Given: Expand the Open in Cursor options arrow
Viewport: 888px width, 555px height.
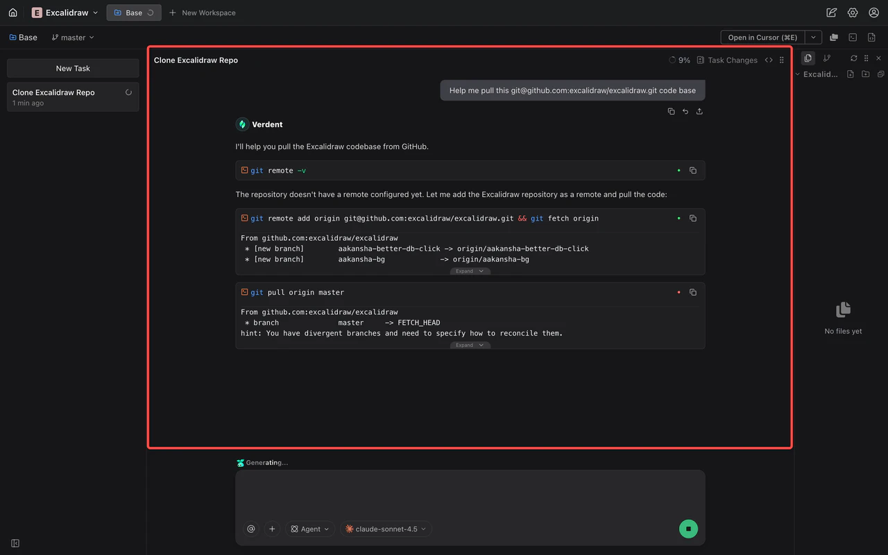Looking at the screenshot, I should (813, 37).
